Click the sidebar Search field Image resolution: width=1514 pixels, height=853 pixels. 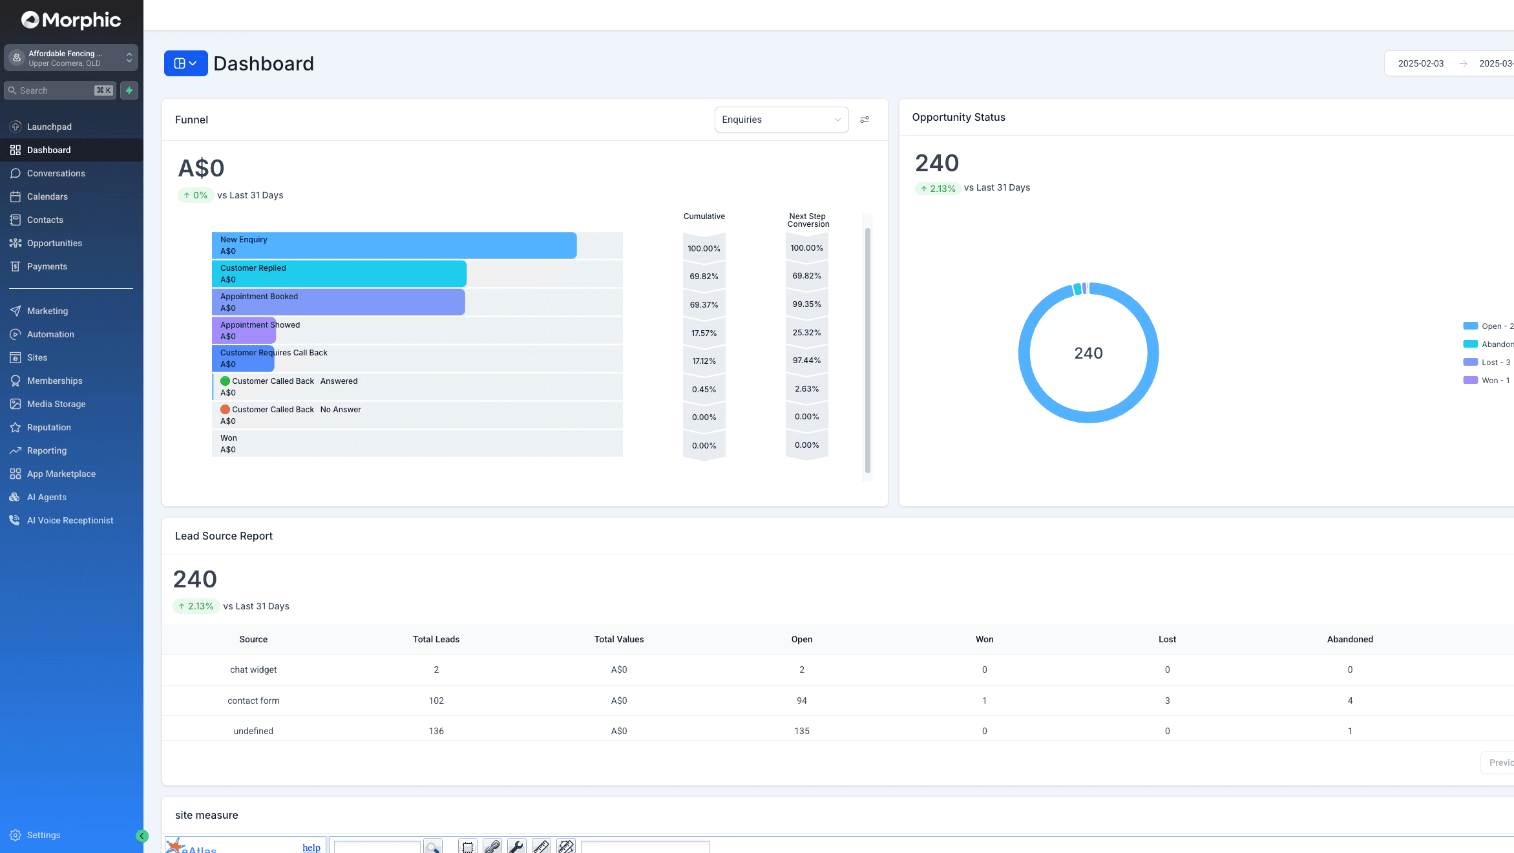tap(59, 90)
